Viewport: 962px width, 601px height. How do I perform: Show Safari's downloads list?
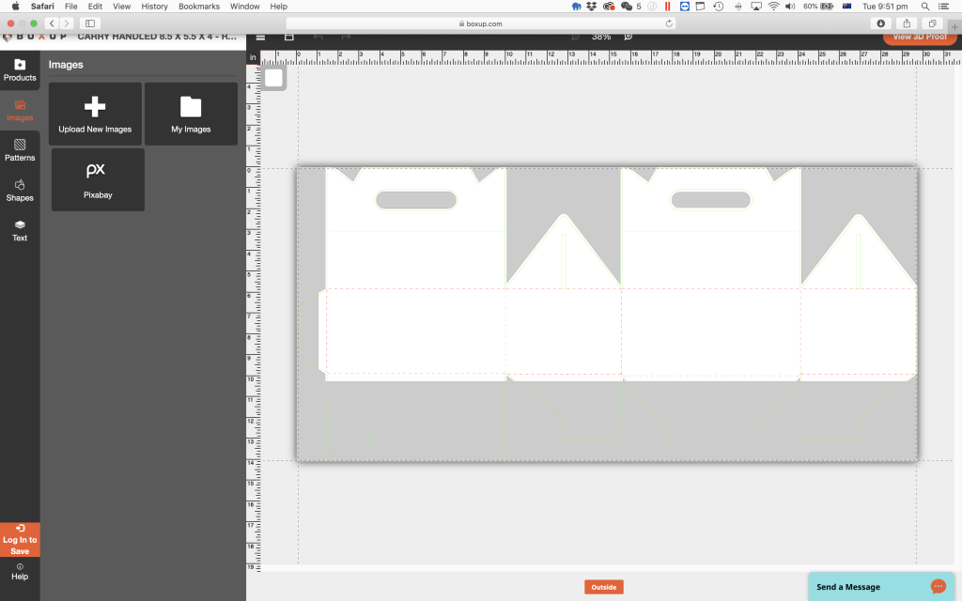click(881, 23)
